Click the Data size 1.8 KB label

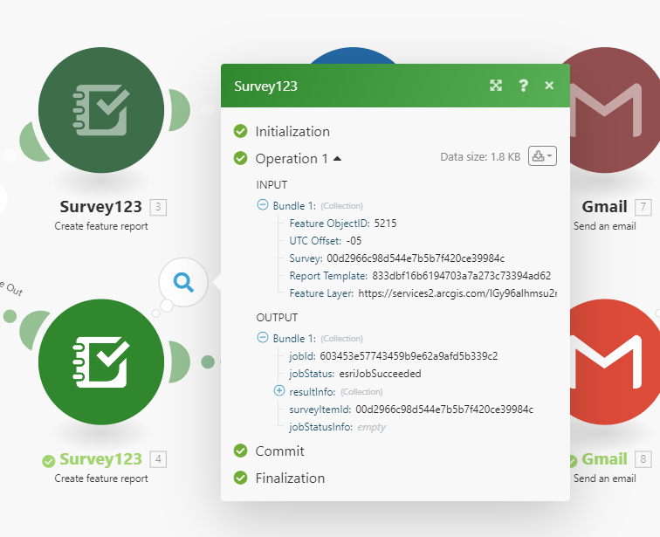point(480,157)
